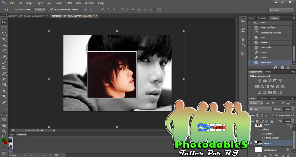Open the Timeline panel tab
The image size is (296, 157).
pos(22,135)
